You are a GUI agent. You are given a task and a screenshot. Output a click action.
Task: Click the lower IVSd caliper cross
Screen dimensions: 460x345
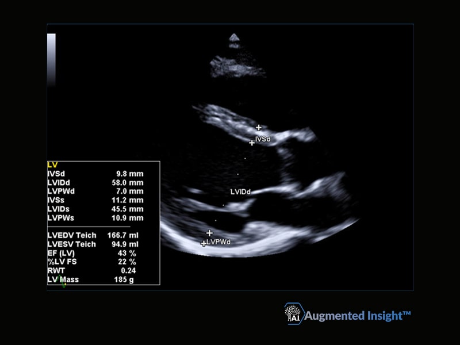[252, 143]
